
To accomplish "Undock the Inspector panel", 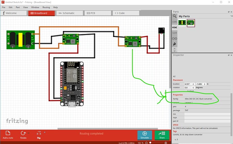I will [229, 55].
